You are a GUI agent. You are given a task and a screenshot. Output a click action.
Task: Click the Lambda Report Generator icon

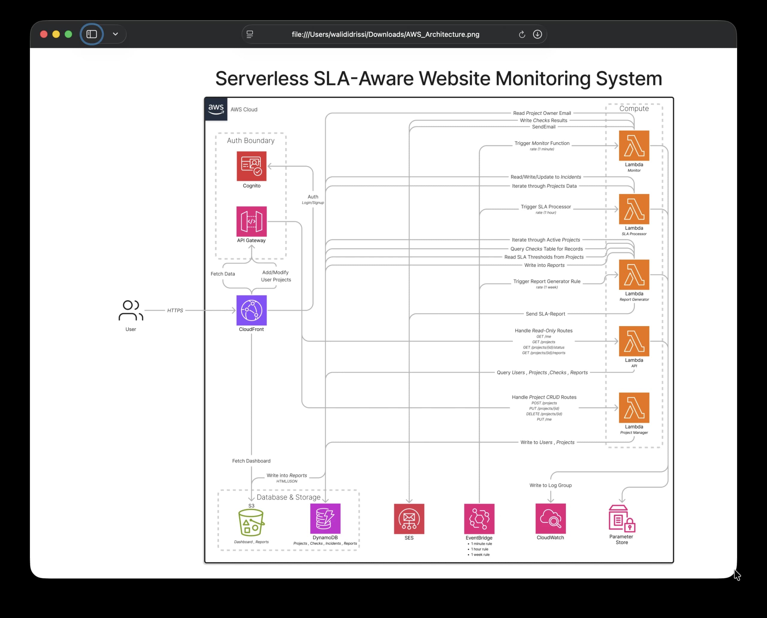pyautogui.click(x=634, y=275)
